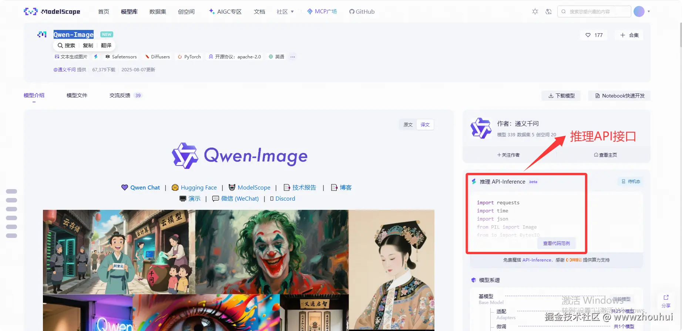Open the GitHub link in the header
This screenshot has height=331, width=682.
pyautogui.click(x=362, y=11)
